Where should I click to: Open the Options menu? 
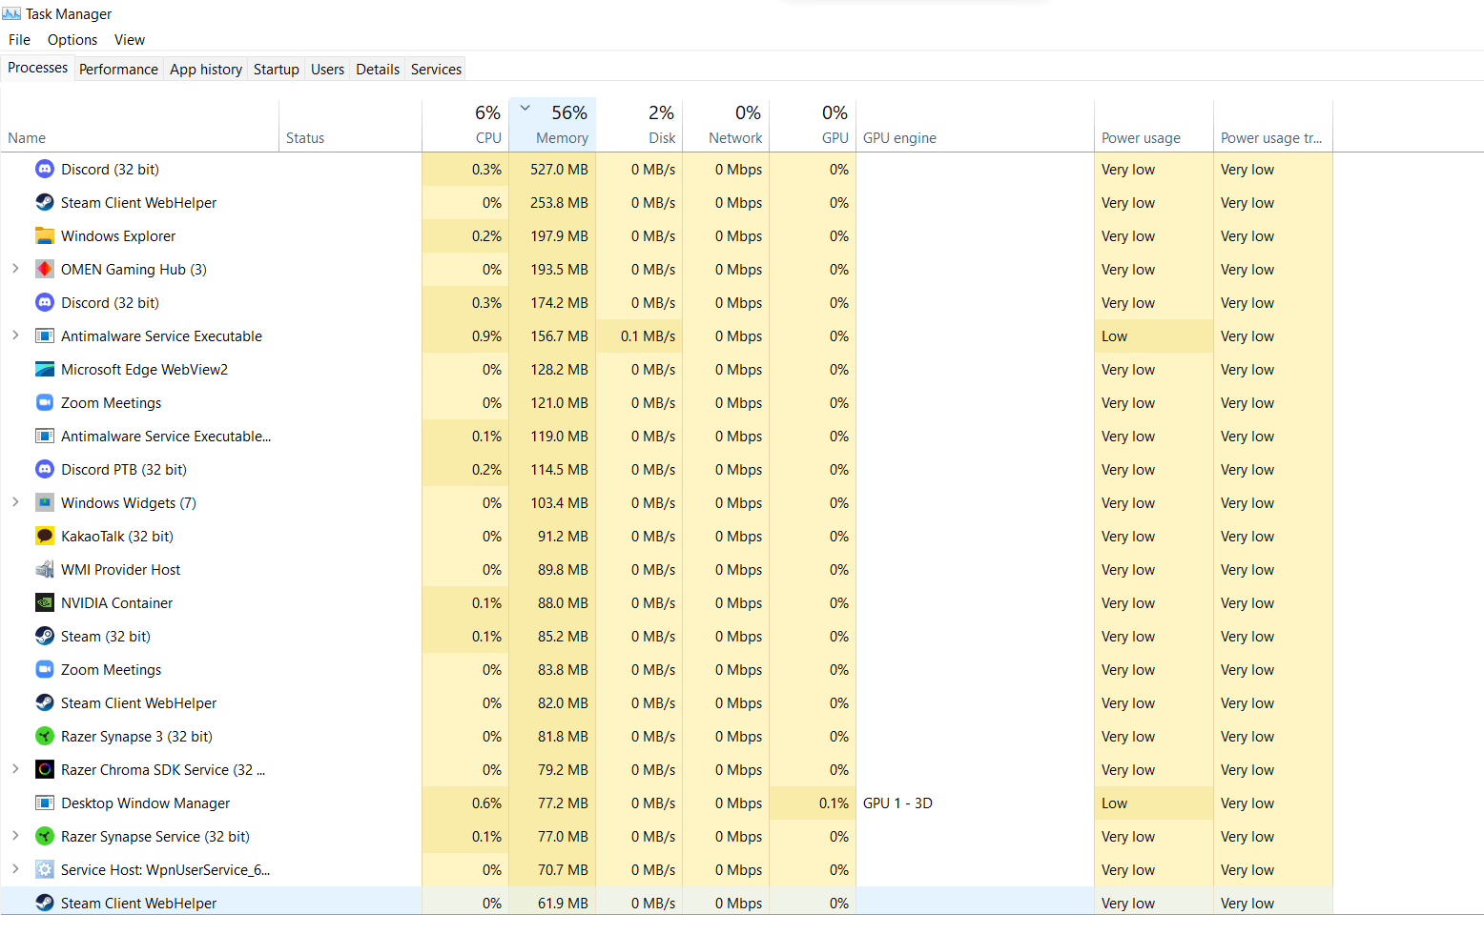[x=72, y=40]
